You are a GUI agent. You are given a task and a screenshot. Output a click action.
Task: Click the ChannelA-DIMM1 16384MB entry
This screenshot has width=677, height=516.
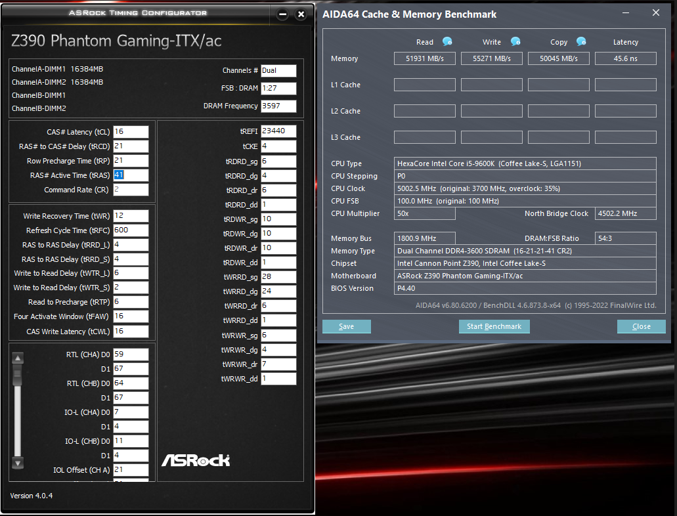57,69
